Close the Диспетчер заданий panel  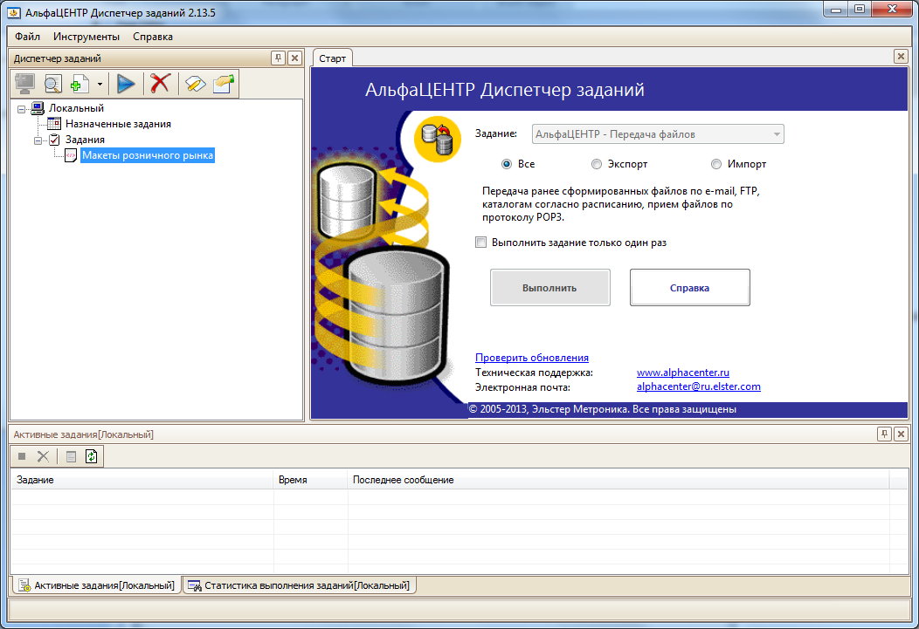pos(294,58)
